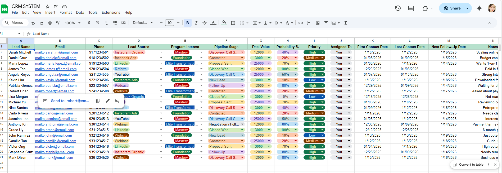502x173 pixels.
Task: Open the Borders tool
Action: (x=233, y=23)
